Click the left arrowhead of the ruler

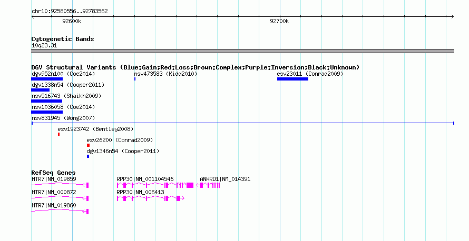[x=33, y=17]
